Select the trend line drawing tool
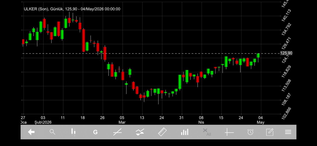The height and width of the screenshot is (146, 317). [x=117, y=132]
